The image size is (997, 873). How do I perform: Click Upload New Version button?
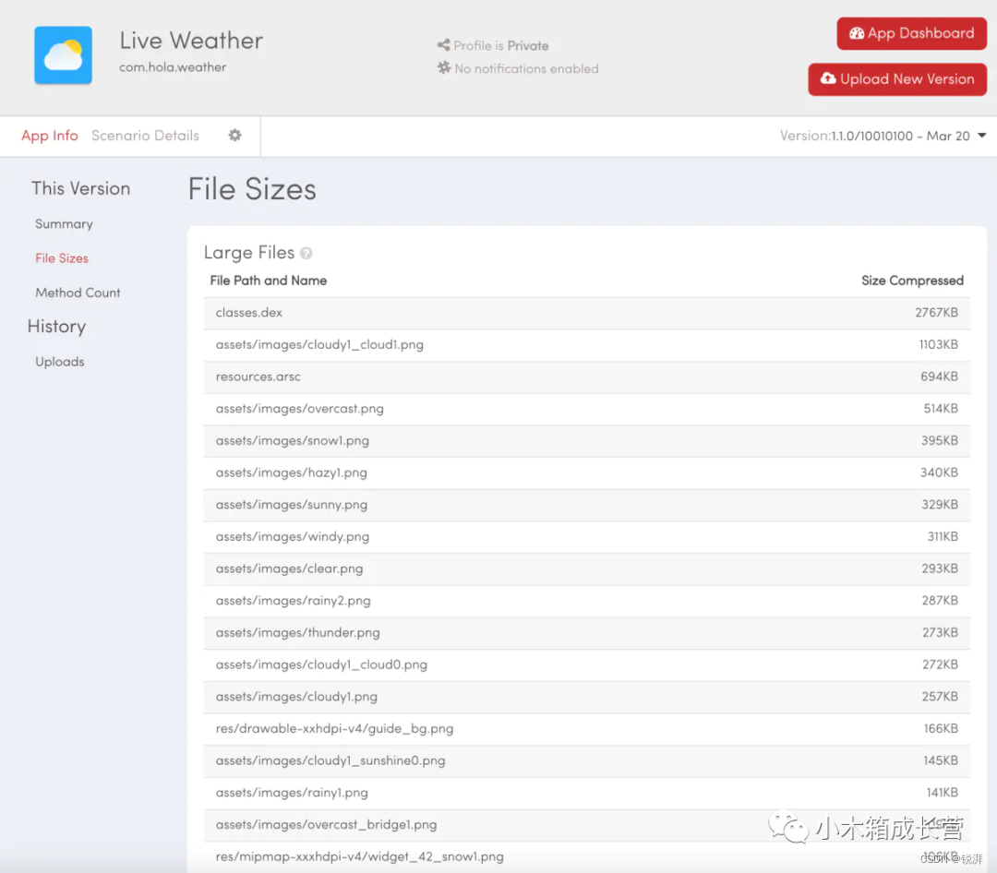click(897, 79)
